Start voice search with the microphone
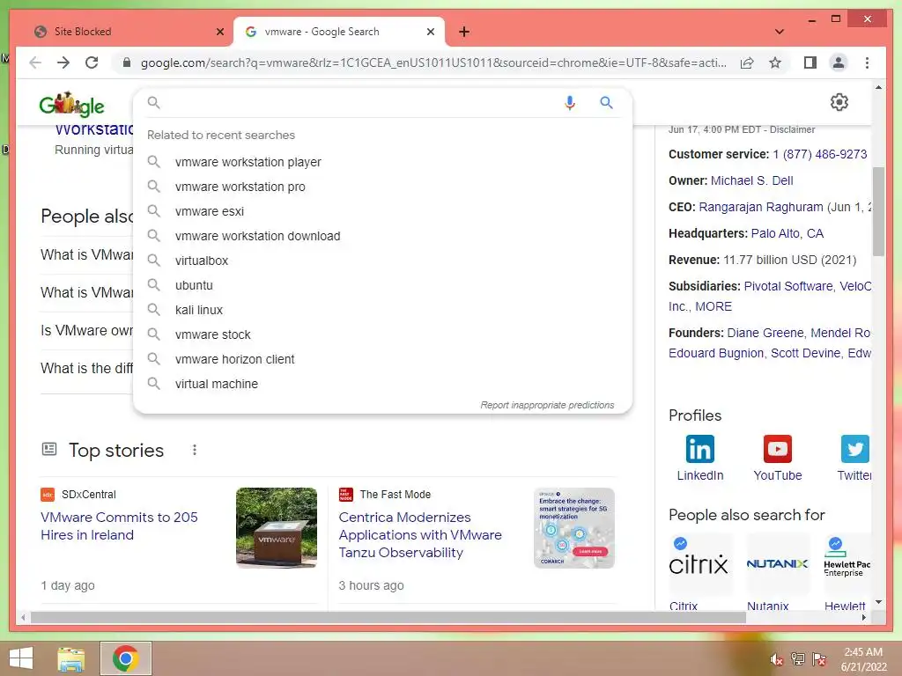The width and height of the screenshot is (902, 676). 570,103
